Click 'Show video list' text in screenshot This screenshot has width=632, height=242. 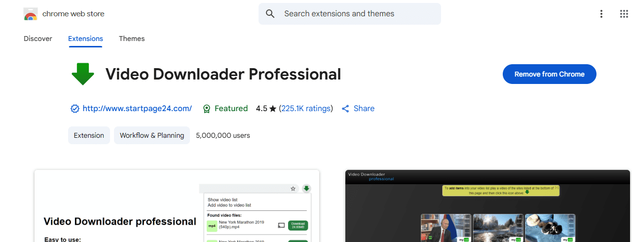click(x=223, y=200)
